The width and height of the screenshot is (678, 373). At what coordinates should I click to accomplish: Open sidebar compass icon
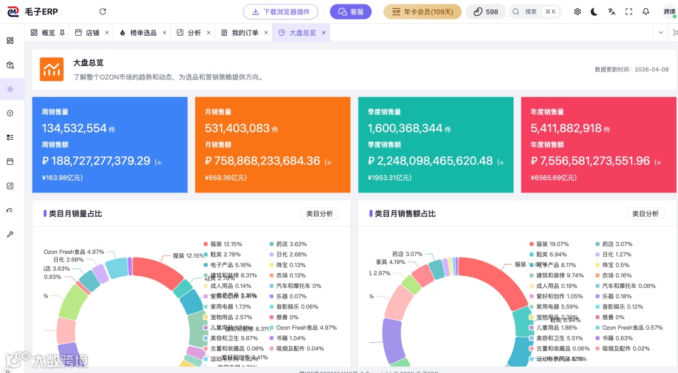tap(10, 113)
